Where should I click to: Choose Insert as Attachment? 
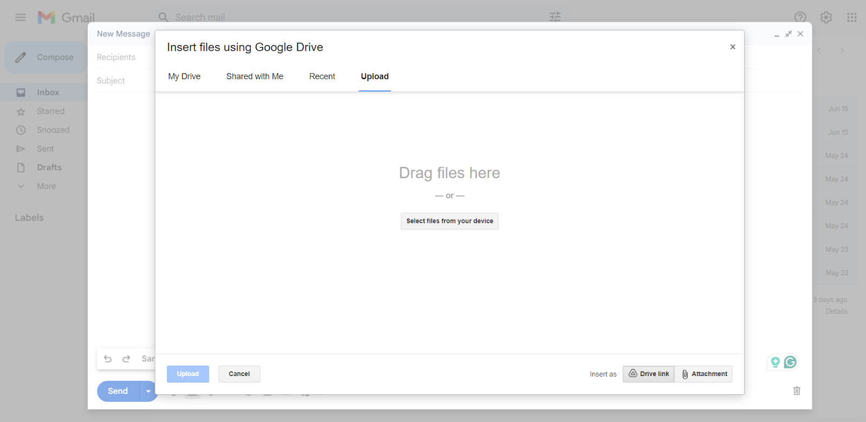(x=704, y=374)
